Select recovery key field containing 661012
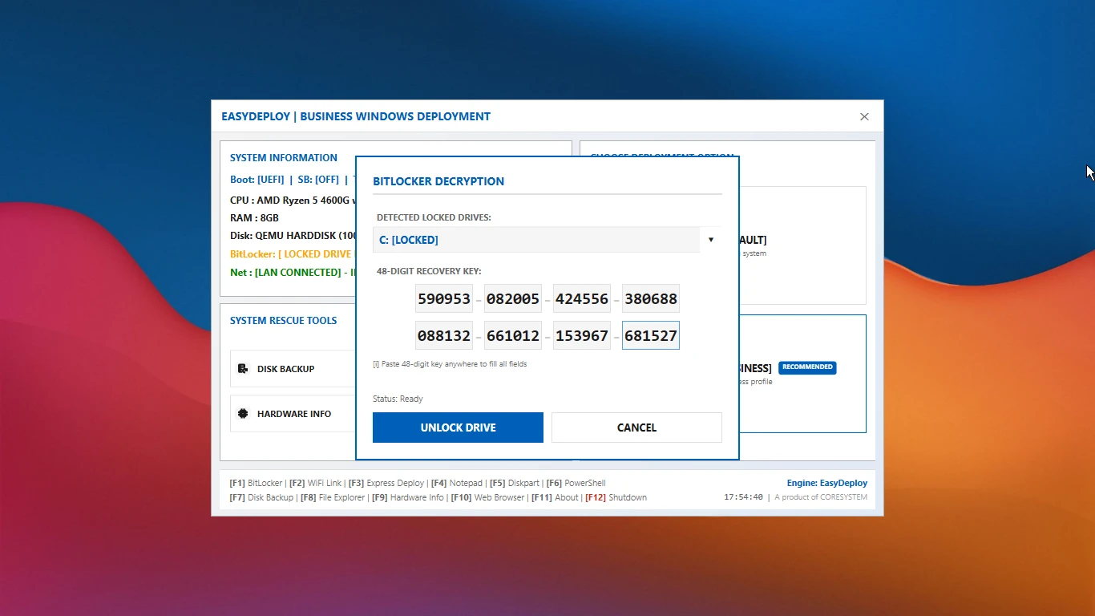The width and height of the screenshot is (1095, 616). click(x=513, y=335)
